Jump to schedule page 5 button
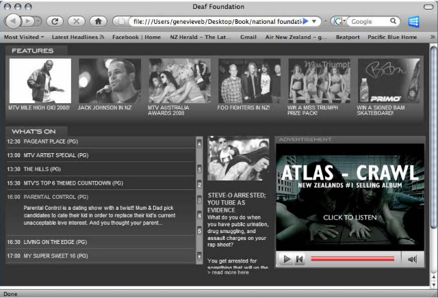438x298 pixels. click(x=199, y=231)
